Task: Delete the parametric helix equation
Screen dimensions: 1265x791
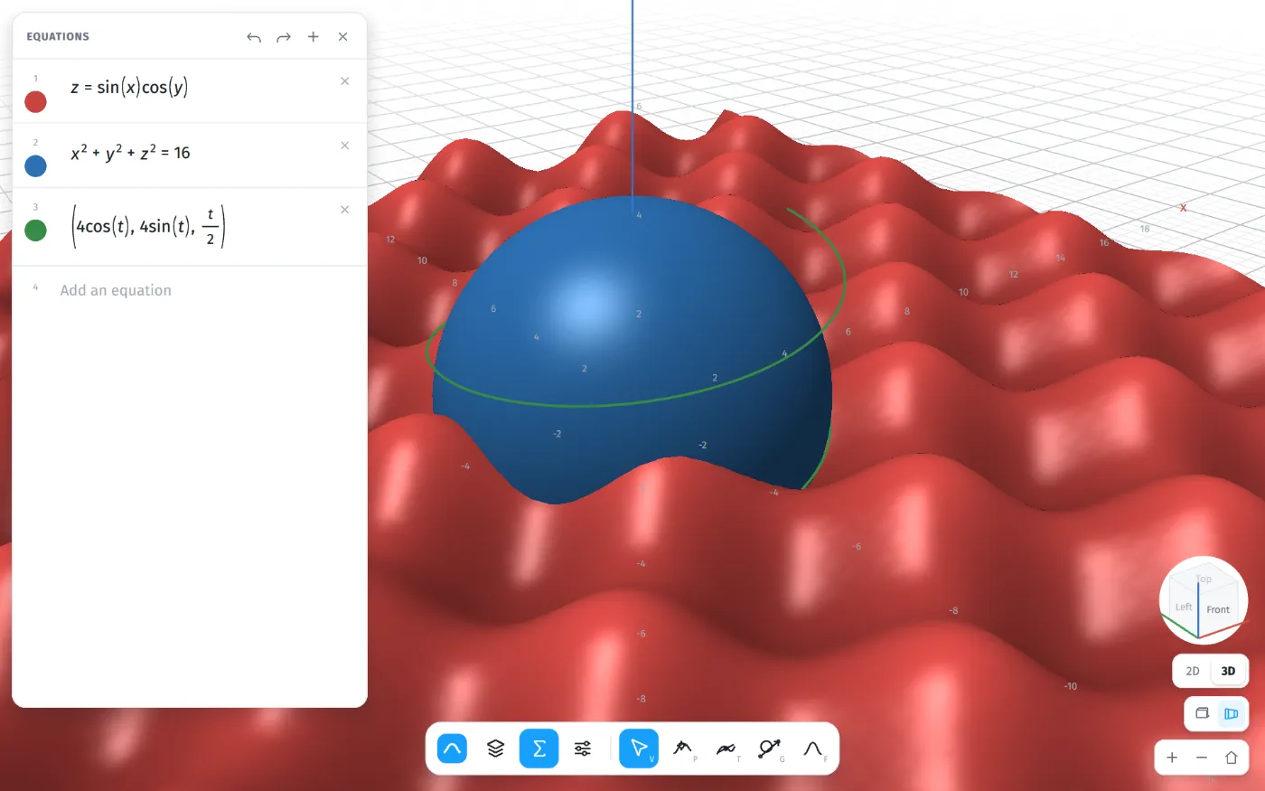Action: tap(345, 210)
